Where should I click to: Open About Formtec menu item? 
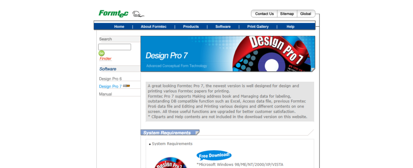coord(154,27)
